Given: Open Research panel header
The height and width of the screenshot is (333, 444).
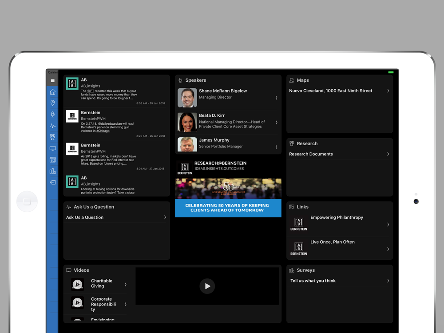Looking at the screenshot, I should click(307, 143).
